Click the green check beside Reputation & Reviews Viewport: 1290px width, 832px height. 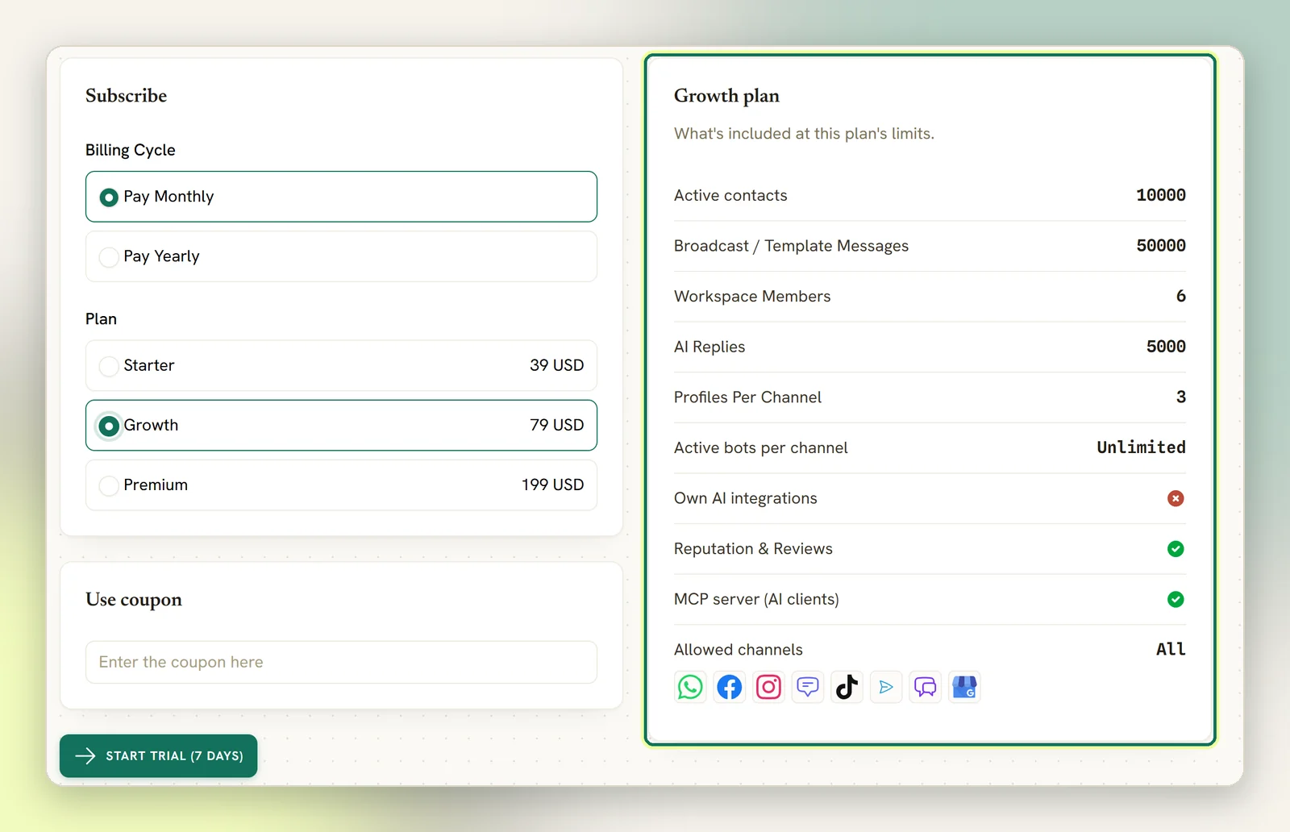pos(1176,549)
